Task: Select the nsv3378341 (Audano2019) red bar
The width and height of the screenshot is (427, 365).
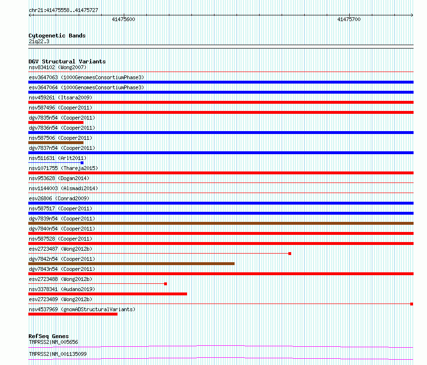Action: (x=107, y=294)
